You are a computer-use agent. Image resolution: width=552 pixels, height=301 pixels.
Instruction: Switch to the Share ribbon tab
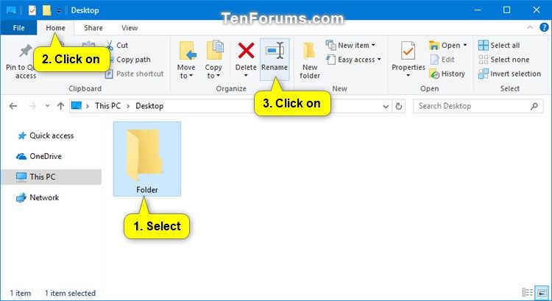coord(93,28)
